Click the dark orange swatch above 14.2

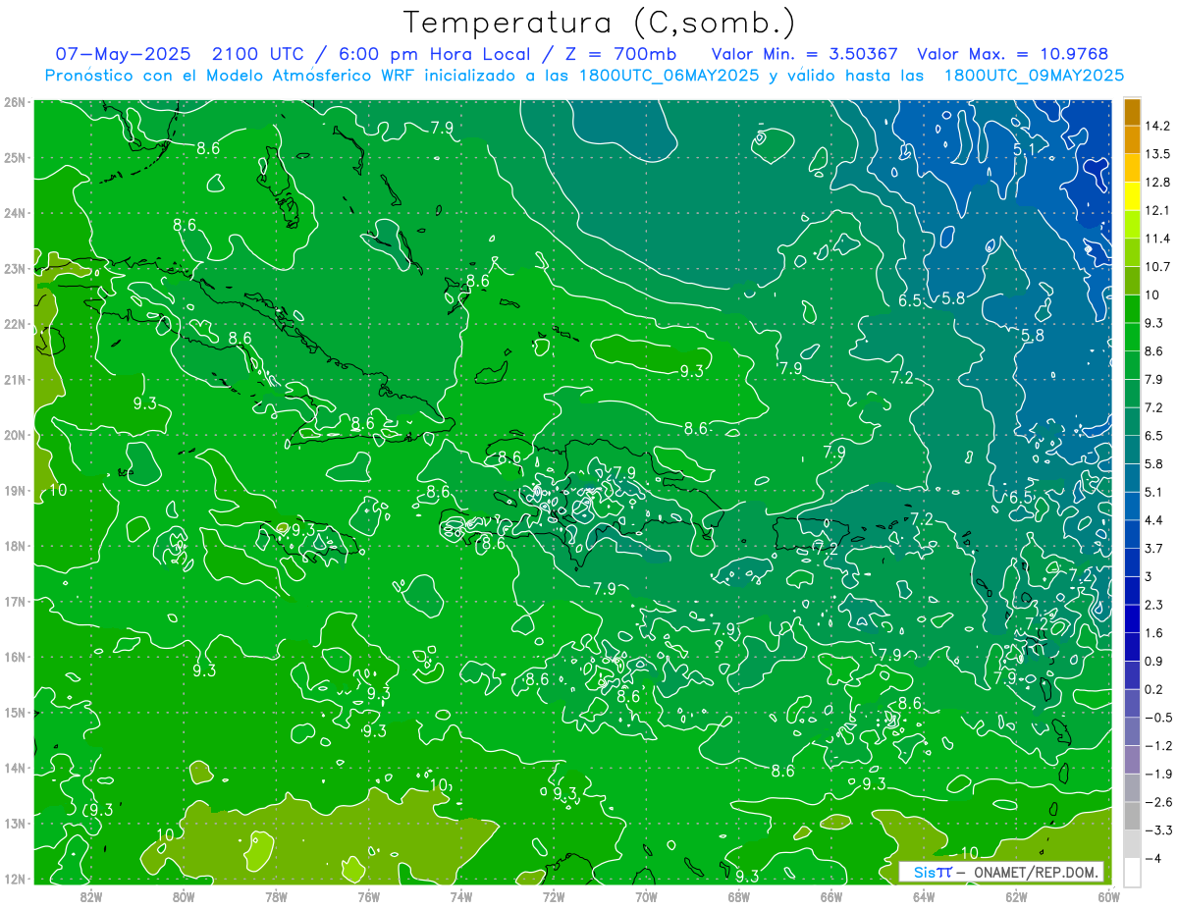(1132, 111)
